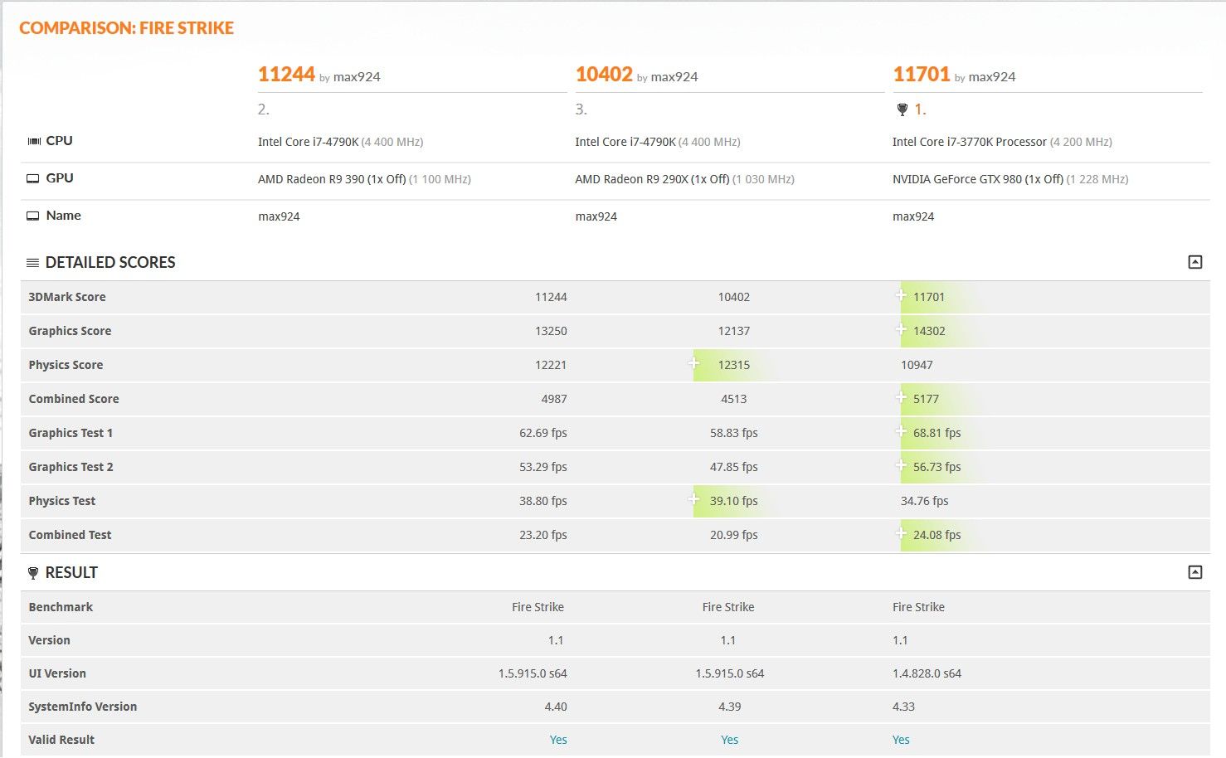This screenshot has width=1226, height=758.
Task: Click the Result trophy icon
Action: pyautogui.click(x=33, y=573)
